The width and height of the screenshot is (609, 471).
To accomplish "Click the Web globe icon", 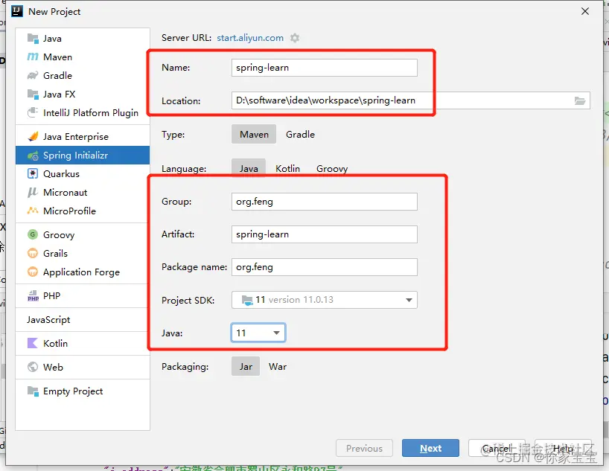I will coord(33,367).
